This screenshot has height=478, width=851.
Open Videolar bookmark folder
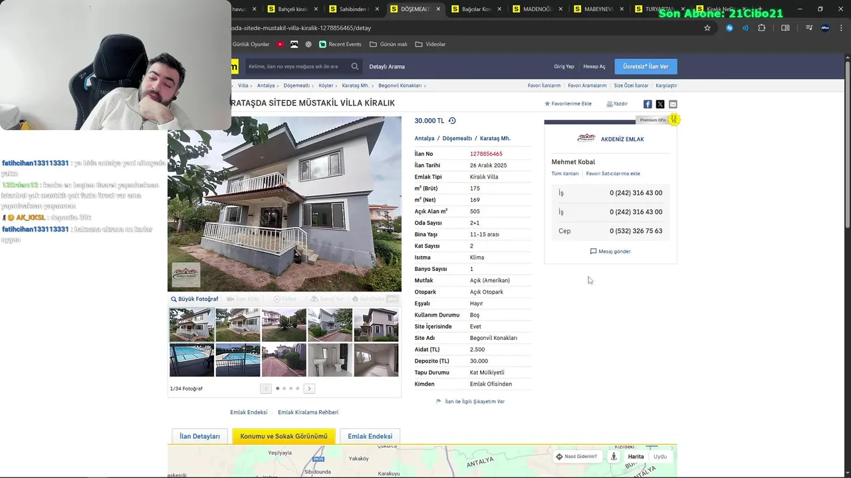click(x=430, y=44)
